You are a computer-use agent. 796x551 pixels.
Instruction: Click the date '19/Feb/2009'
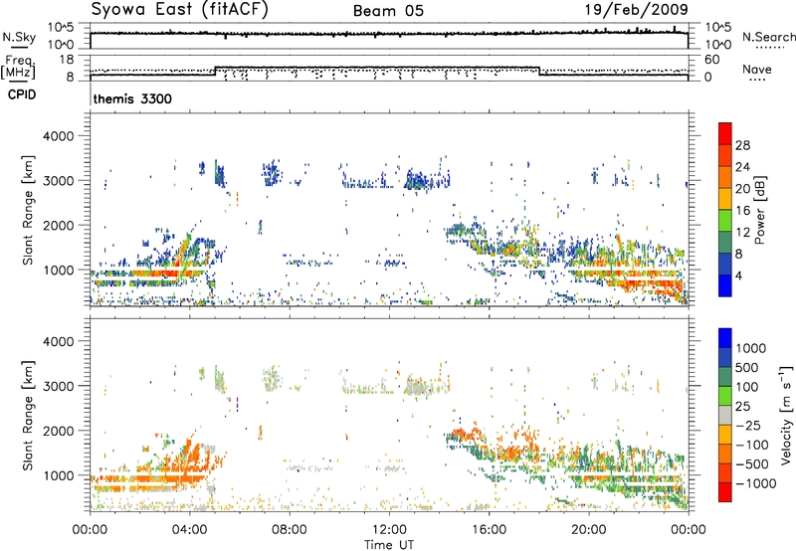click(x=637, y=9)
